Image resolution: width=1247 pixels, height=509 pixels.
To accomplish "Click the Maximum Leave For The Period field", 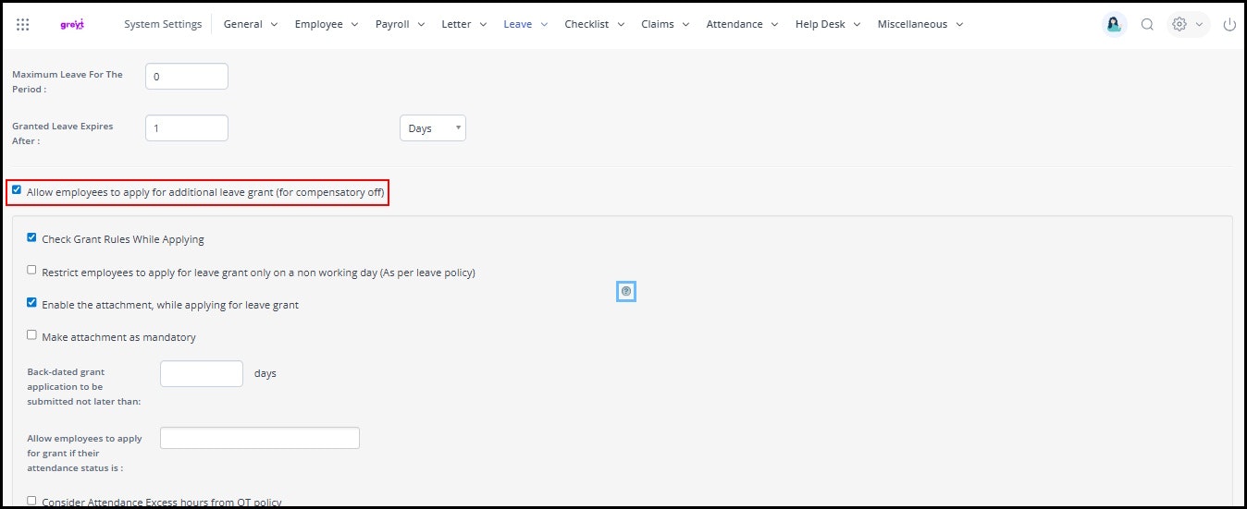I will (187, 77).
